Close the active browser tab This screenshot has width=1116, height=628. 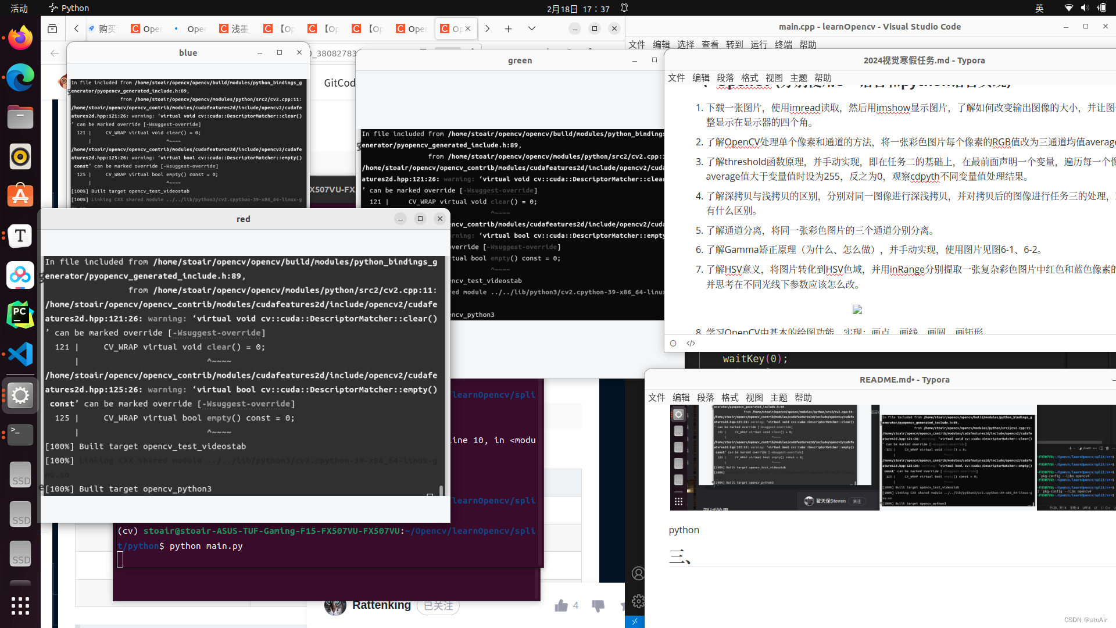468,28
